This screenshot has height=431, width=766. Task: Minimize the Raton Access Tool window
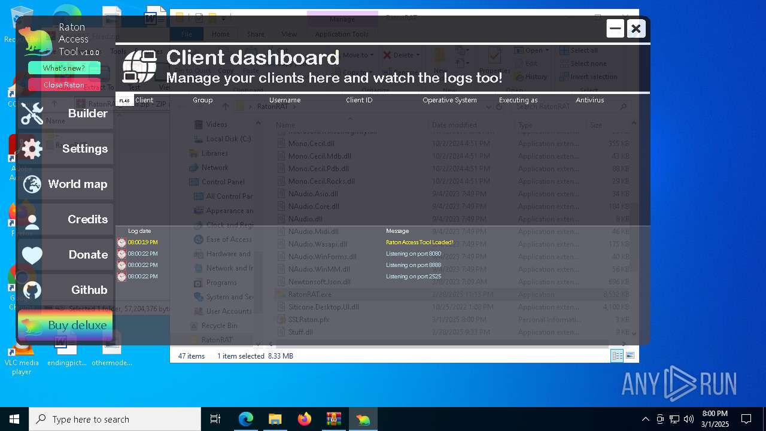pos(615,28)
